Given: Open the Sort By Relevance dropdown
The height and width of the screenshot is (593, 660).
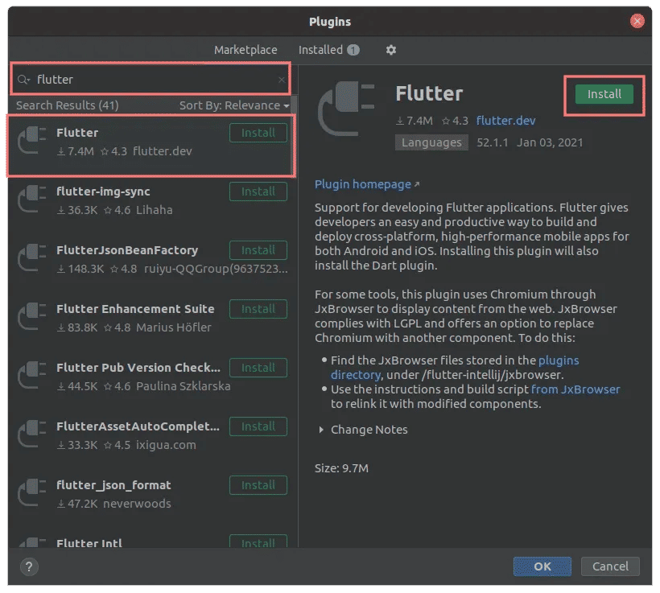Looking at the screenshot, I should coord(234,105).
